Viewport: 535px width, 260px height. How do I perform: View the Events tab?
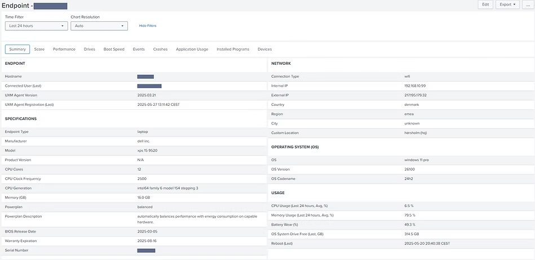[139, 50]
